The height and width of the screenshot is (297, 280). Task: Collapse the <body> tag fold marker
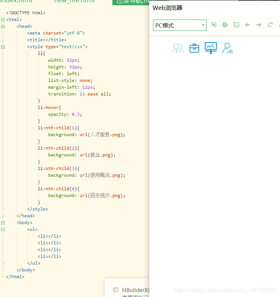[3, 223]
